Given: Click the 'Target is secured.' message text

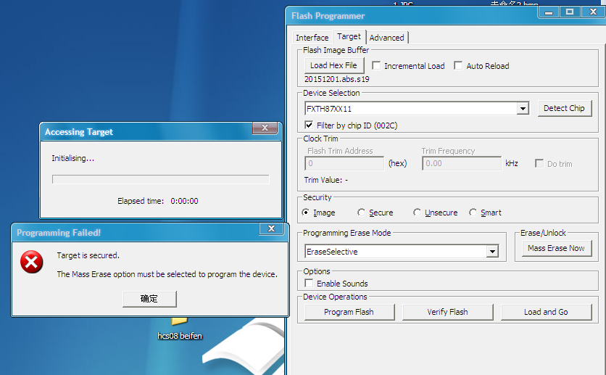Looking at the screenshot, I should point(88,255).
